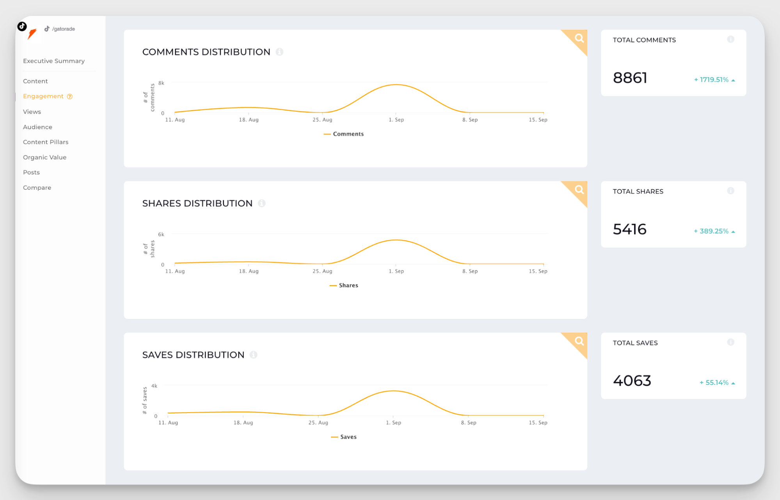This screenshot has width=780, height=500.
Task: Click the TikTok logo badge
Action: tap(22, 26)
